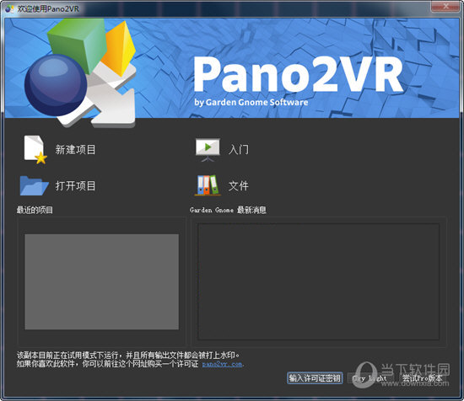
Task: Click the Try Light button
Action: point(370,378)
